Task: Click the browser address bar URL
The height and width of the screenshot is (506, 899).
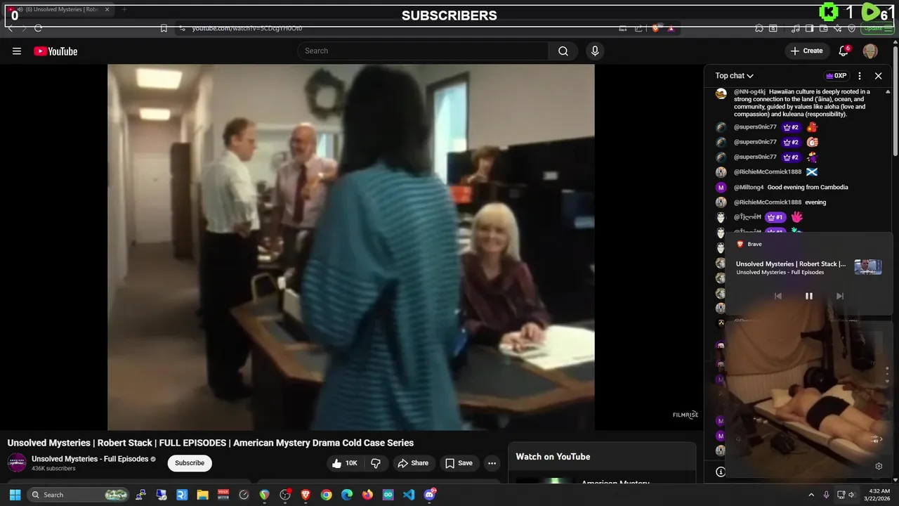Action: coord(247,28)
